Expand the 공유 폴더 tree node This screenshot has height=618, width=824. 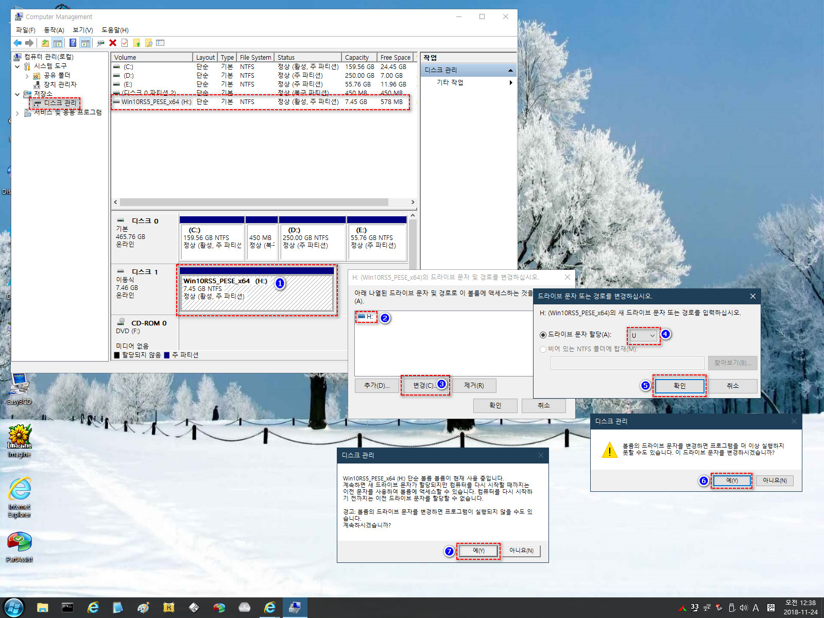click(27, 76)
